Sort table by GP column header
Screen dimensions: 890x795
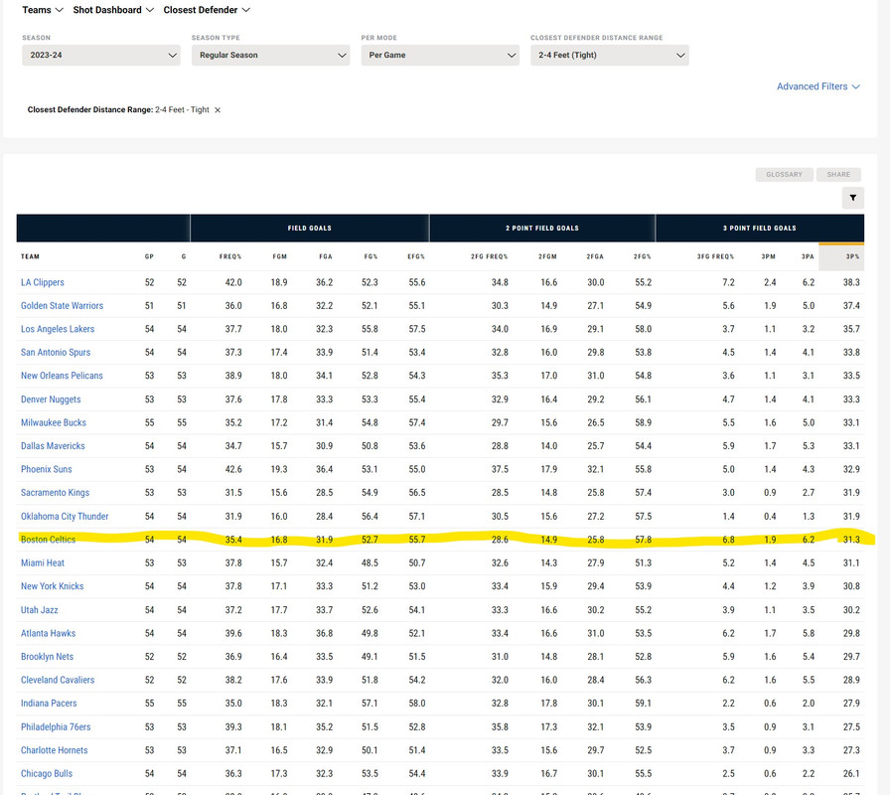click(x=149, y=256)
